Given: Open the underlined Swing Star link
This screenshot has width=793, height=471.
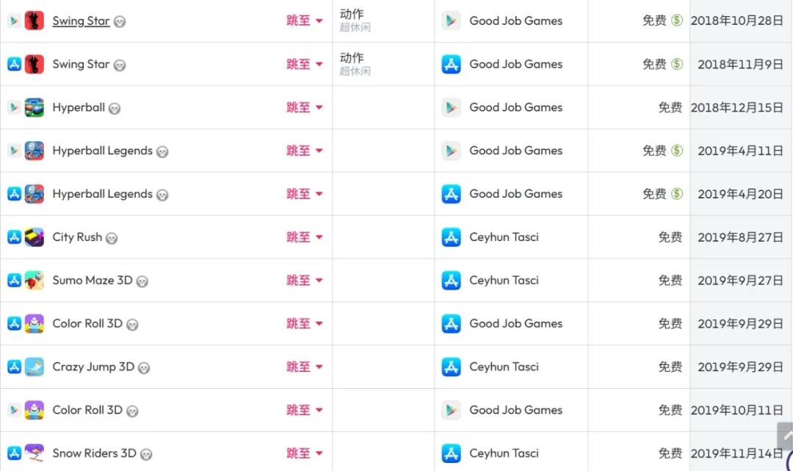Looking at the screenshot, I should [81, 21].
